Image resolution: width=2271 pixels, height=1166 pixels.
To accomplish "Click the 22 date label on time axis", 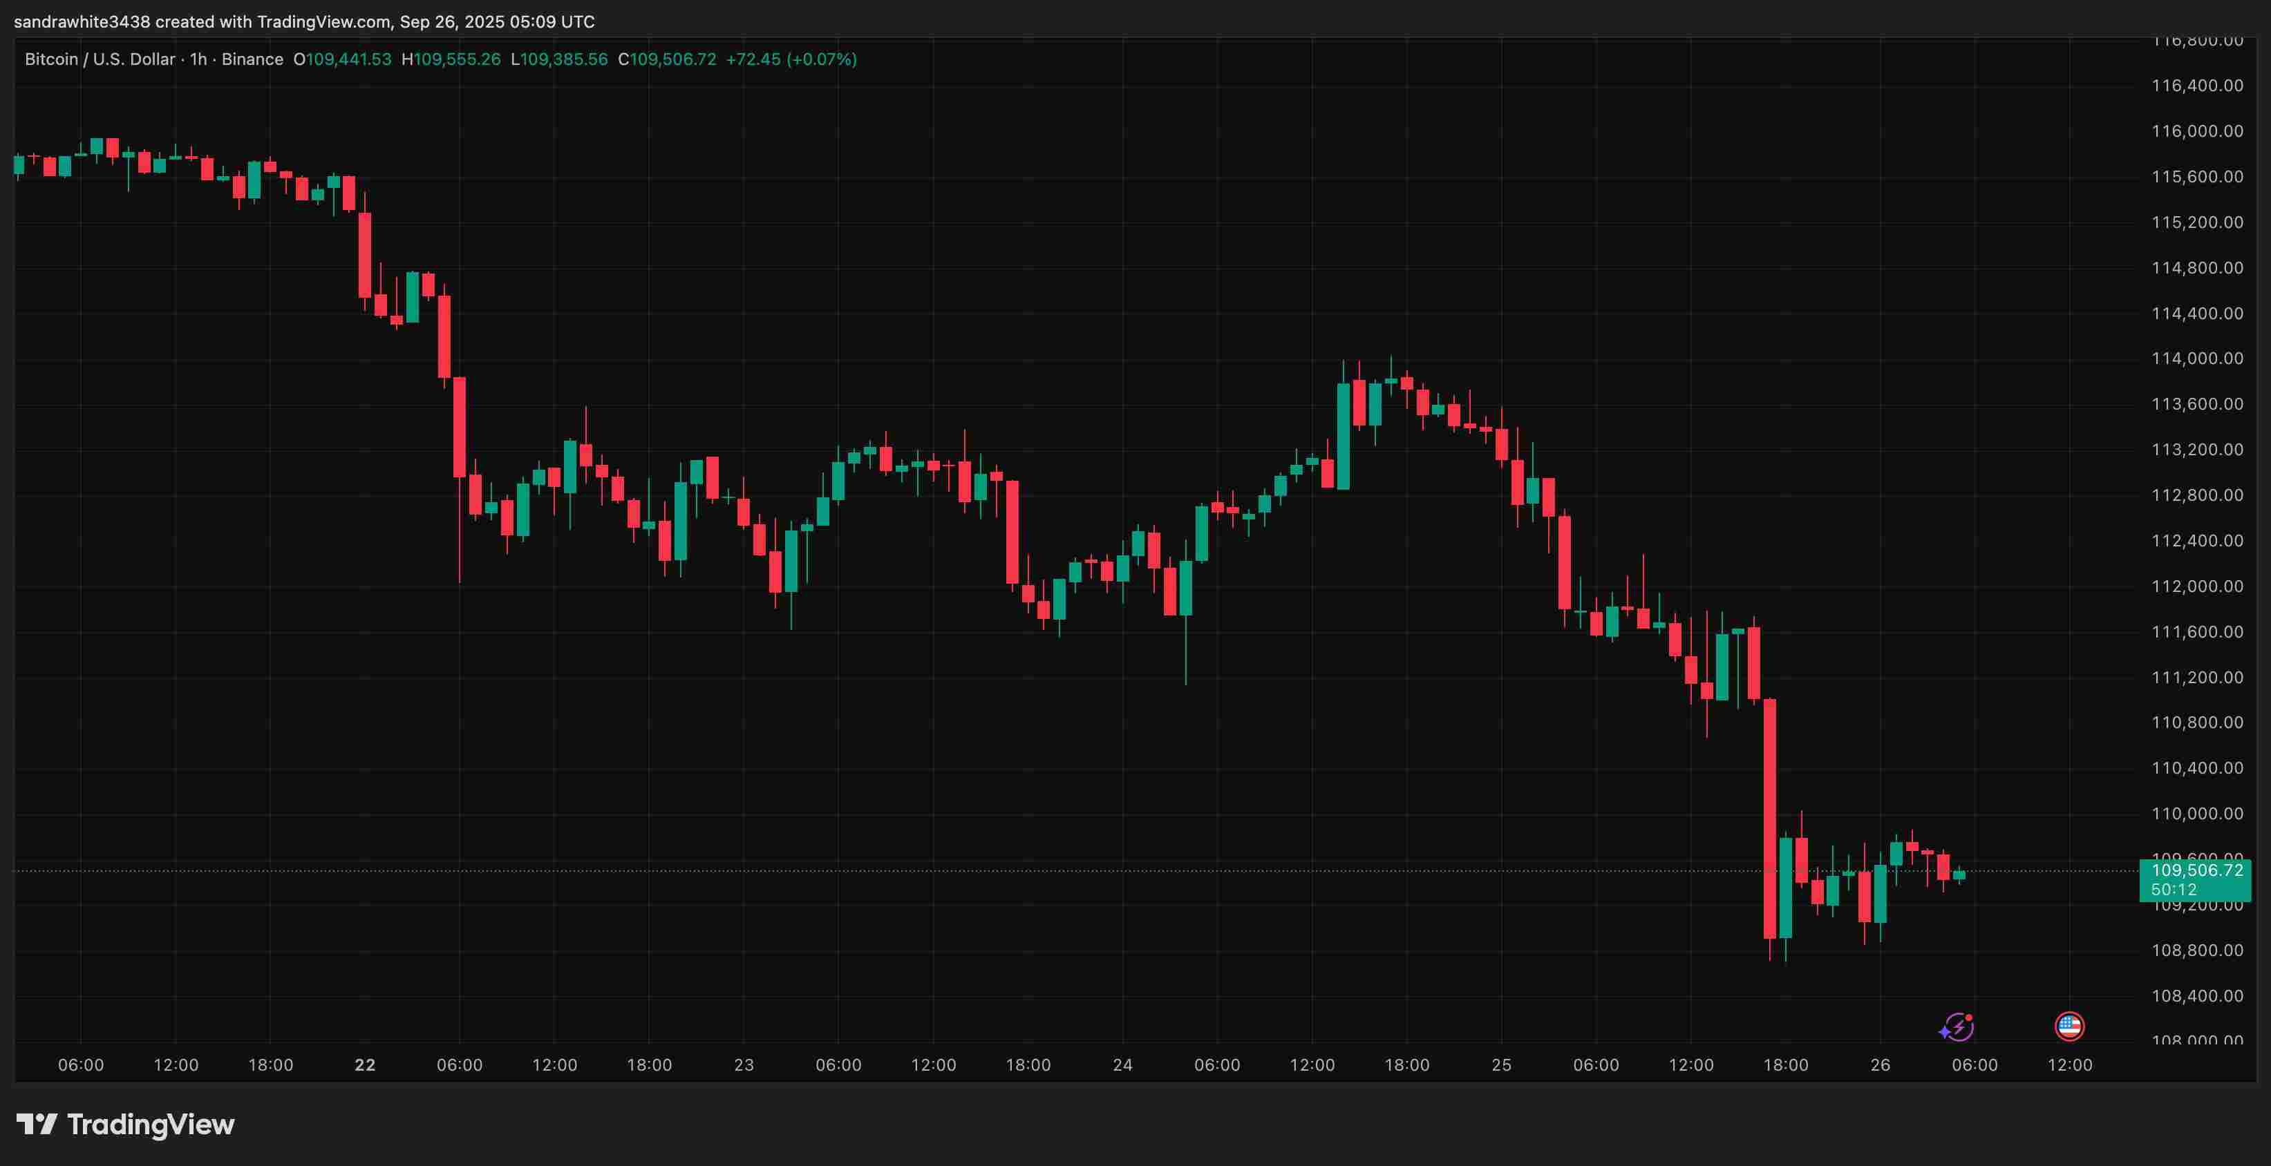I will point(365,1064).
